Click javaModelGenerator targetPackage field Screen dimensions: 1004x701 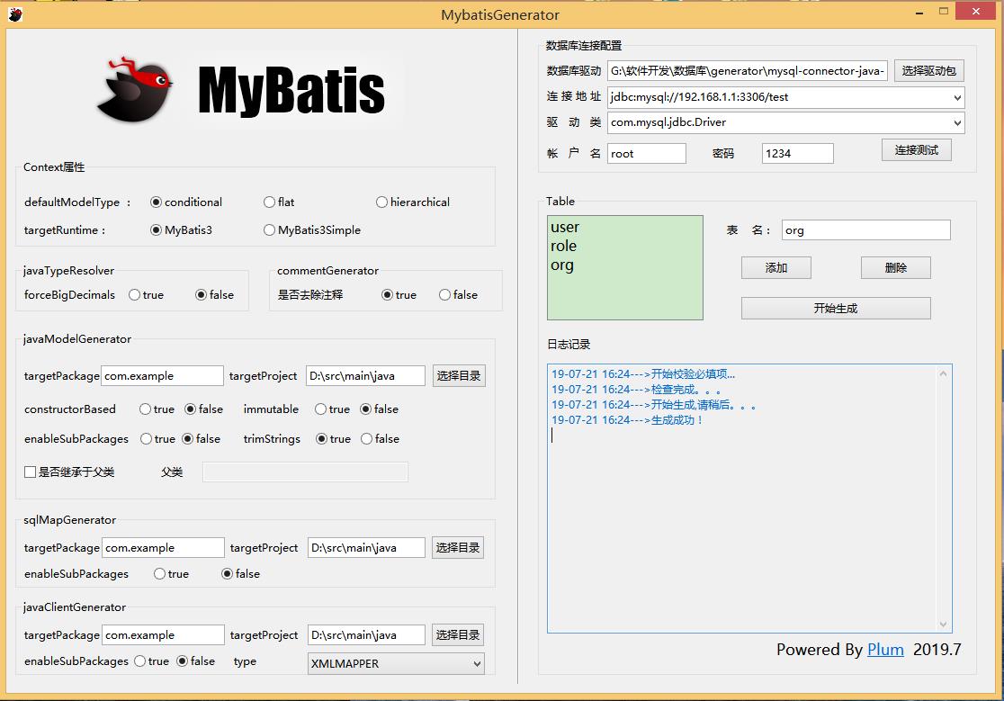click(x=163, y=376)
